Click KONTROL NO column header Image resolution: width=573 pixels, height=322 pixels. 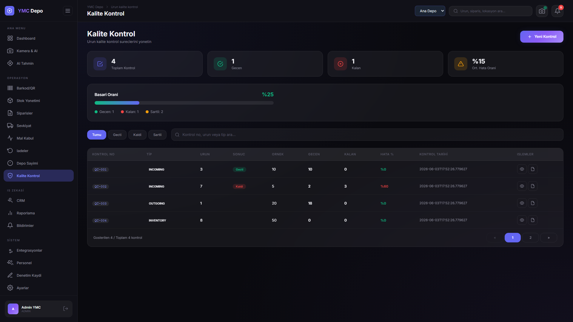click(x=103, y=154)
